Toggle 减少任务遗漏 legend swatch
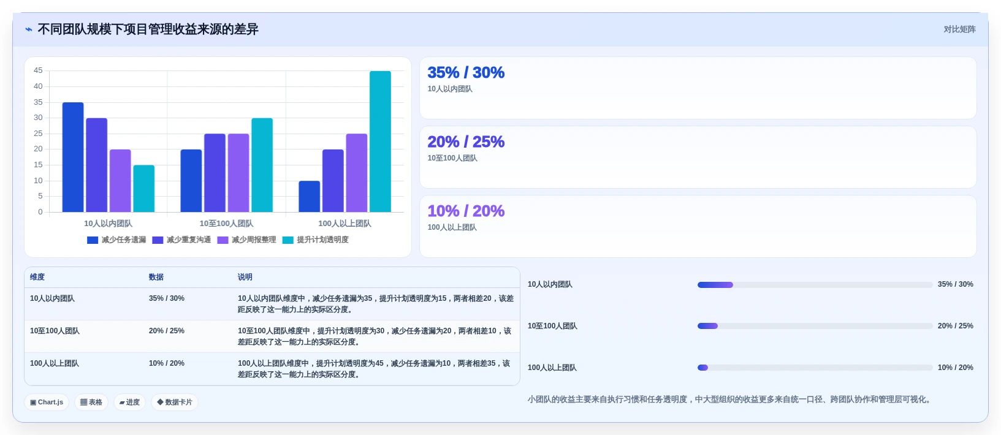Viewport: 1001px width, 435px height. click(93, 240)
